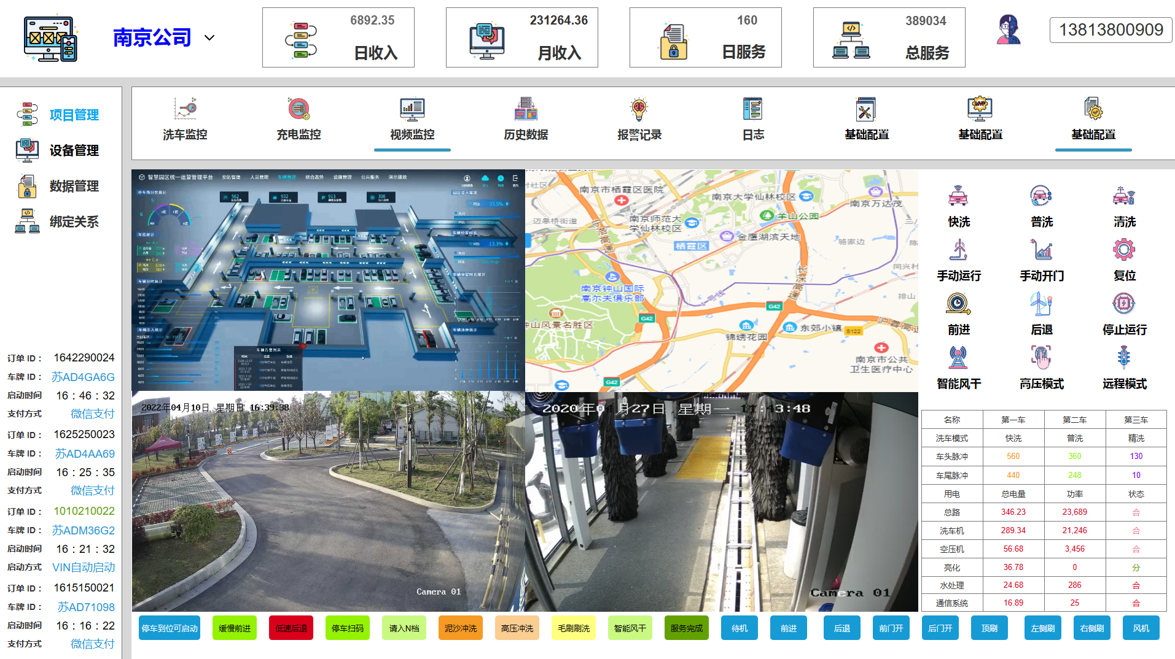Click the orange 泥沙冲洗 button
The height and width of the screenshot is (659, 1175).
click(461, 628)
